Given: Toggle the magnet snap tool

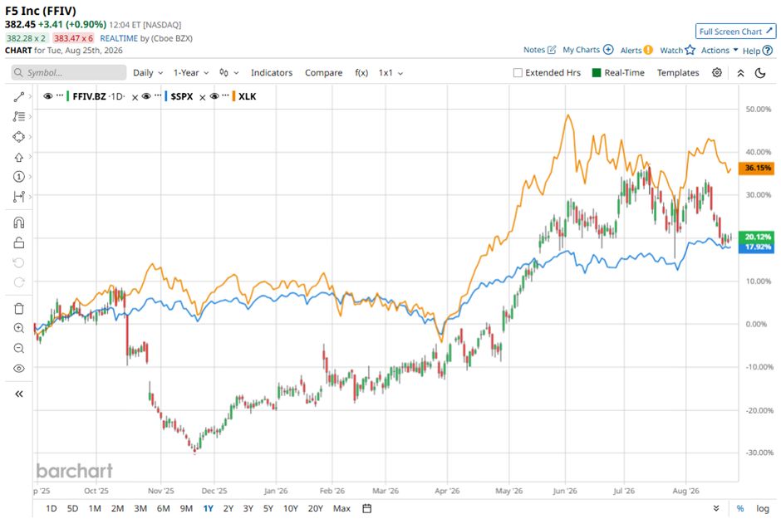Looking at the screenshot, I should click(x=19, y=223).
